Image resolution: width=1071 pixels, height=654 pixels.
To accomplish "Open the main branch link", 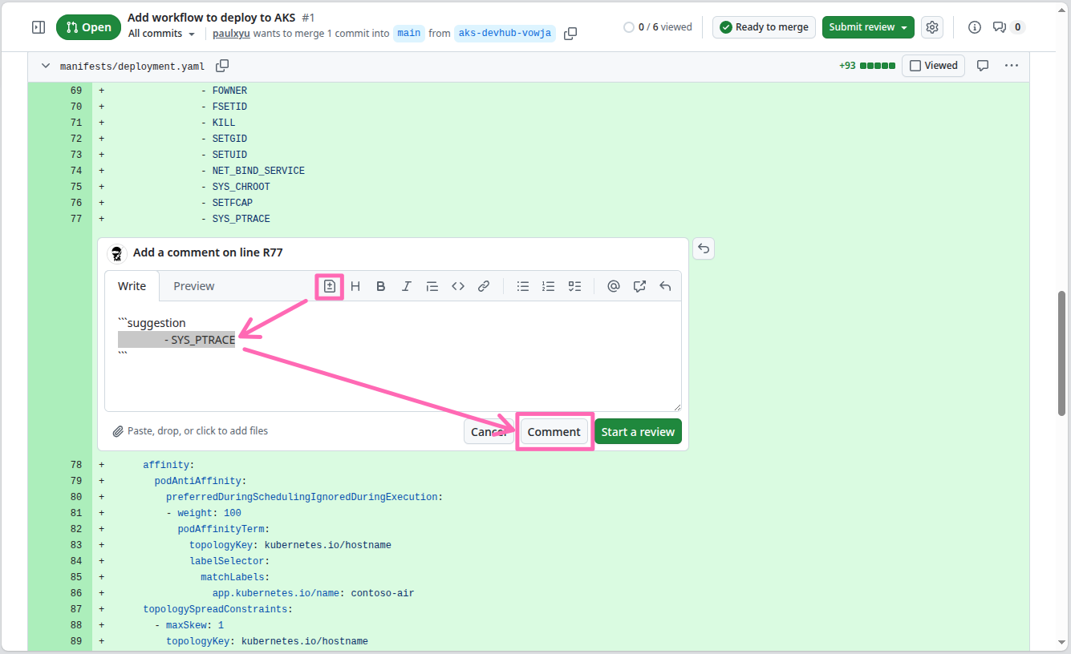I will coord(408,34).
